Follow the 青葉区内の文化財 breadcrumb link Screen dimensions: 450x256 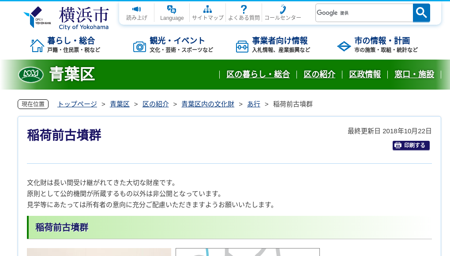coord(208,104)
